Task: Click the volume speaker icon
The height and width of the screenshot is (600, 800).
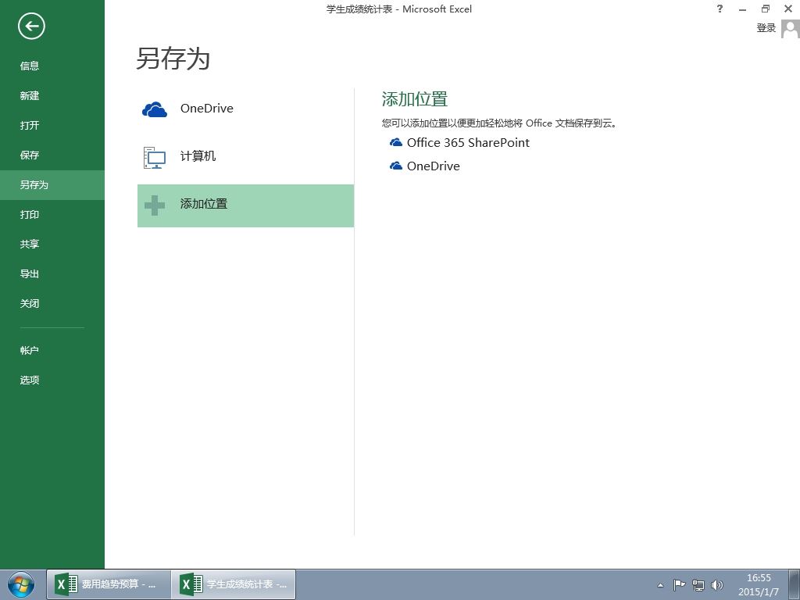Action: (x=717, y=585)
